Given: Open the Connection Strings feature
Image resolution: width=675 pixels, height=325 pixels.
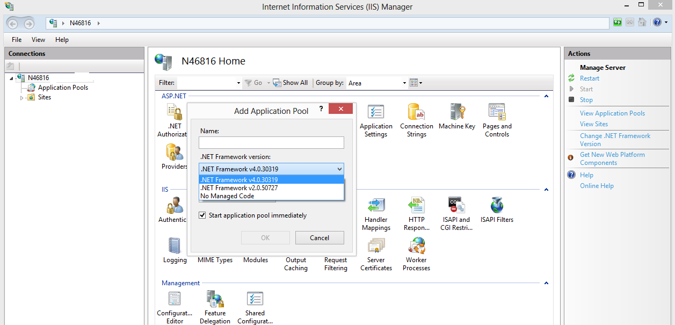Looking at the screenshot, I should point(416,119).
